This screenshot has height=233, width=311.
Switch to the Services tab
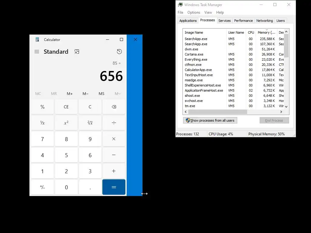[x=224, y=21]
